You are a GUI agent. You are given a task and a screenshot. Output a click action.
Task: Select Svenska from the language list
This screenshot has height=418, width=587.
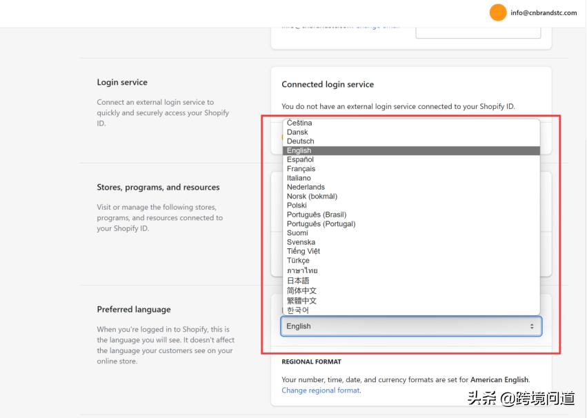coord(301,242)
